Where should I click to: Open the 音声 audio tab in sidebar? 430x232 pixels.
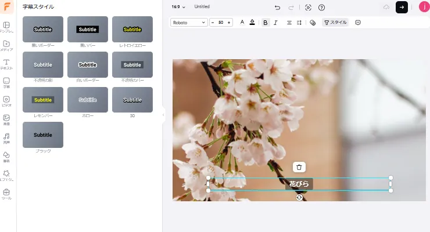(6, 138)
